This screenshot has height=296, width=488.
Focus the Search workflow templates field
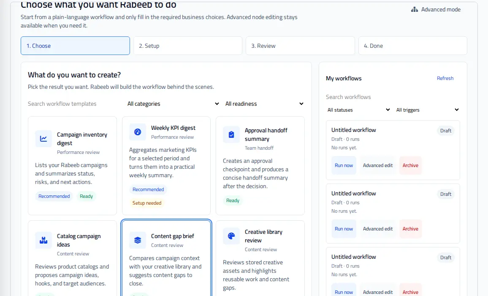[x=74, y=104]
